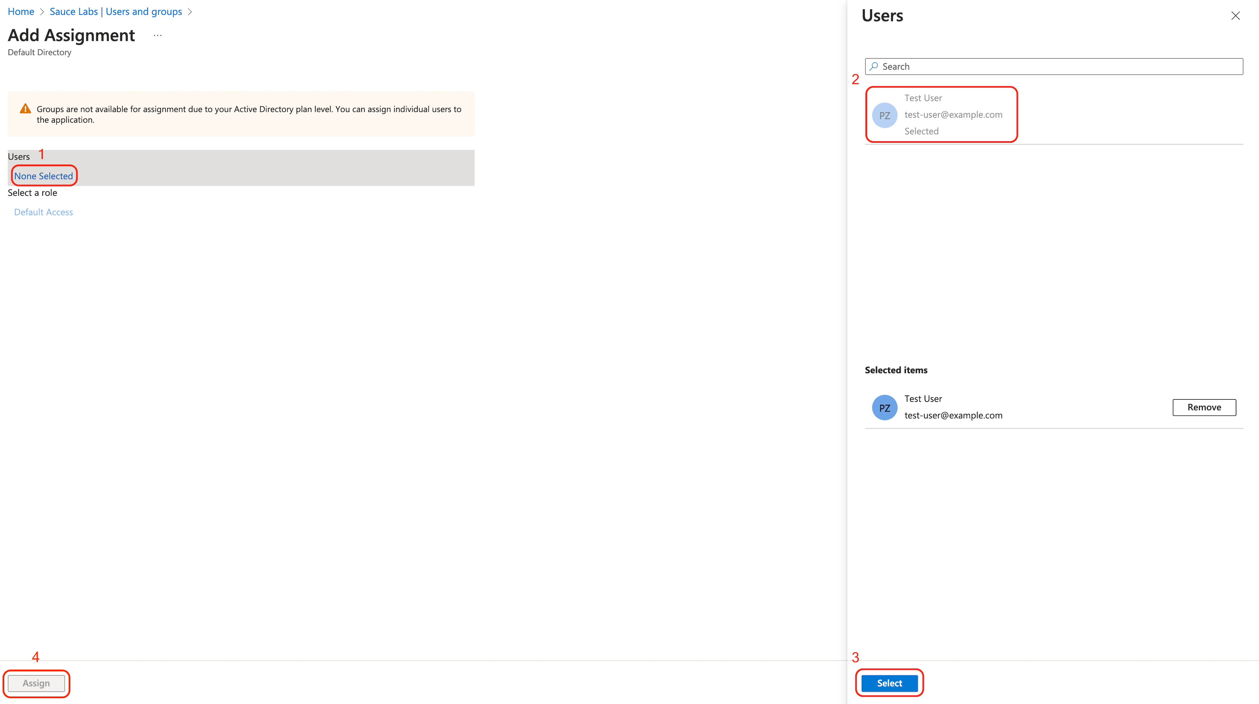The width and height of the screenshot is (1259, 704).
Task: Click the 'None Selected' users button
Action: pos(43,176)
